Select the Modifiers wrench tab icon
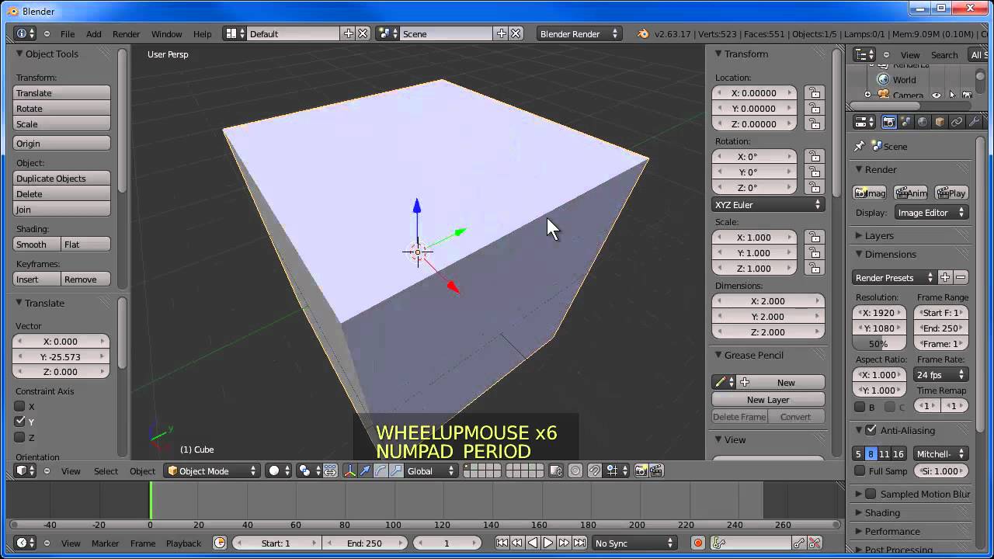Screen dimensions: 994x559 974,122
